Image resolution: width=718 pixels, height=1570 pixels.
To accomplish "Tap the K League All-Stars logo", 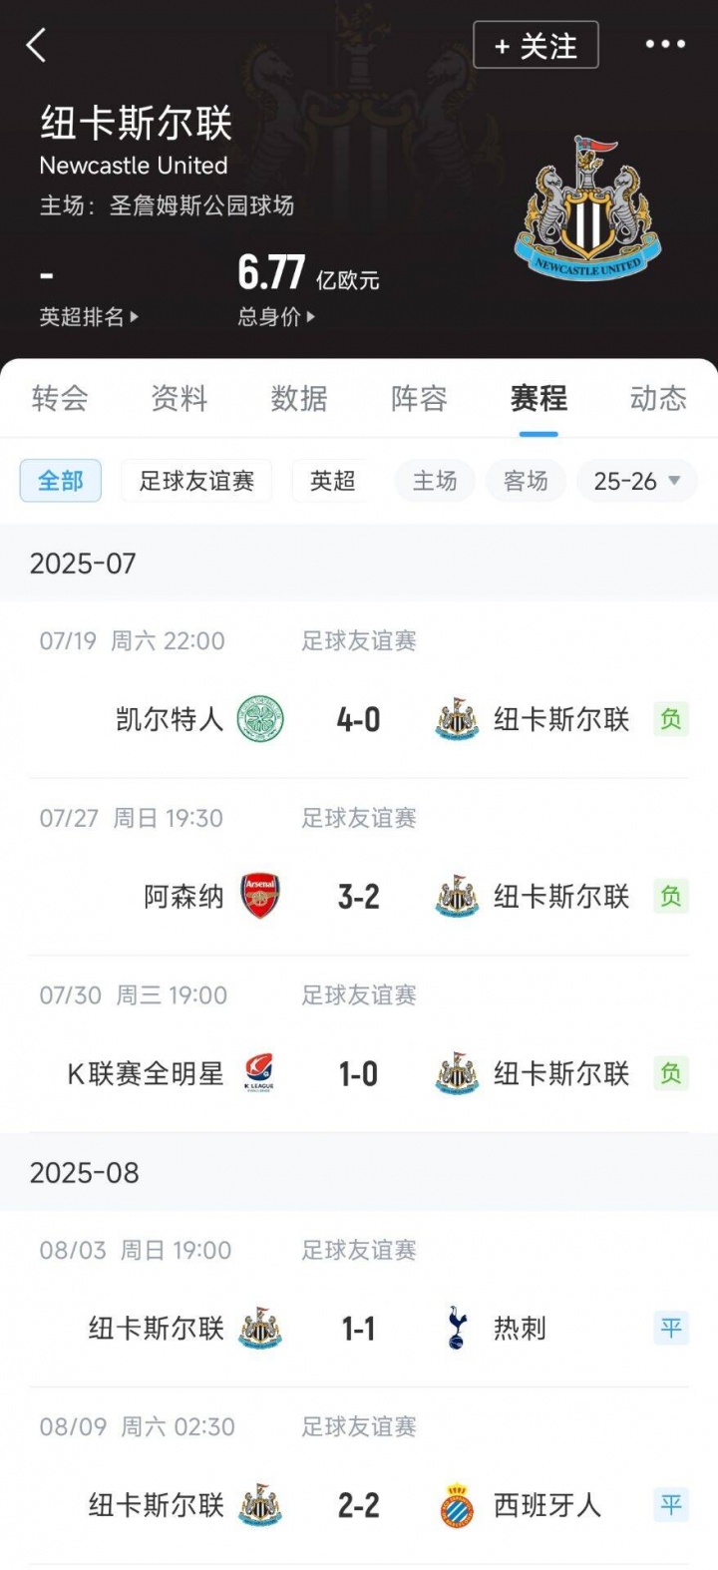I will tap(259, 1073).
